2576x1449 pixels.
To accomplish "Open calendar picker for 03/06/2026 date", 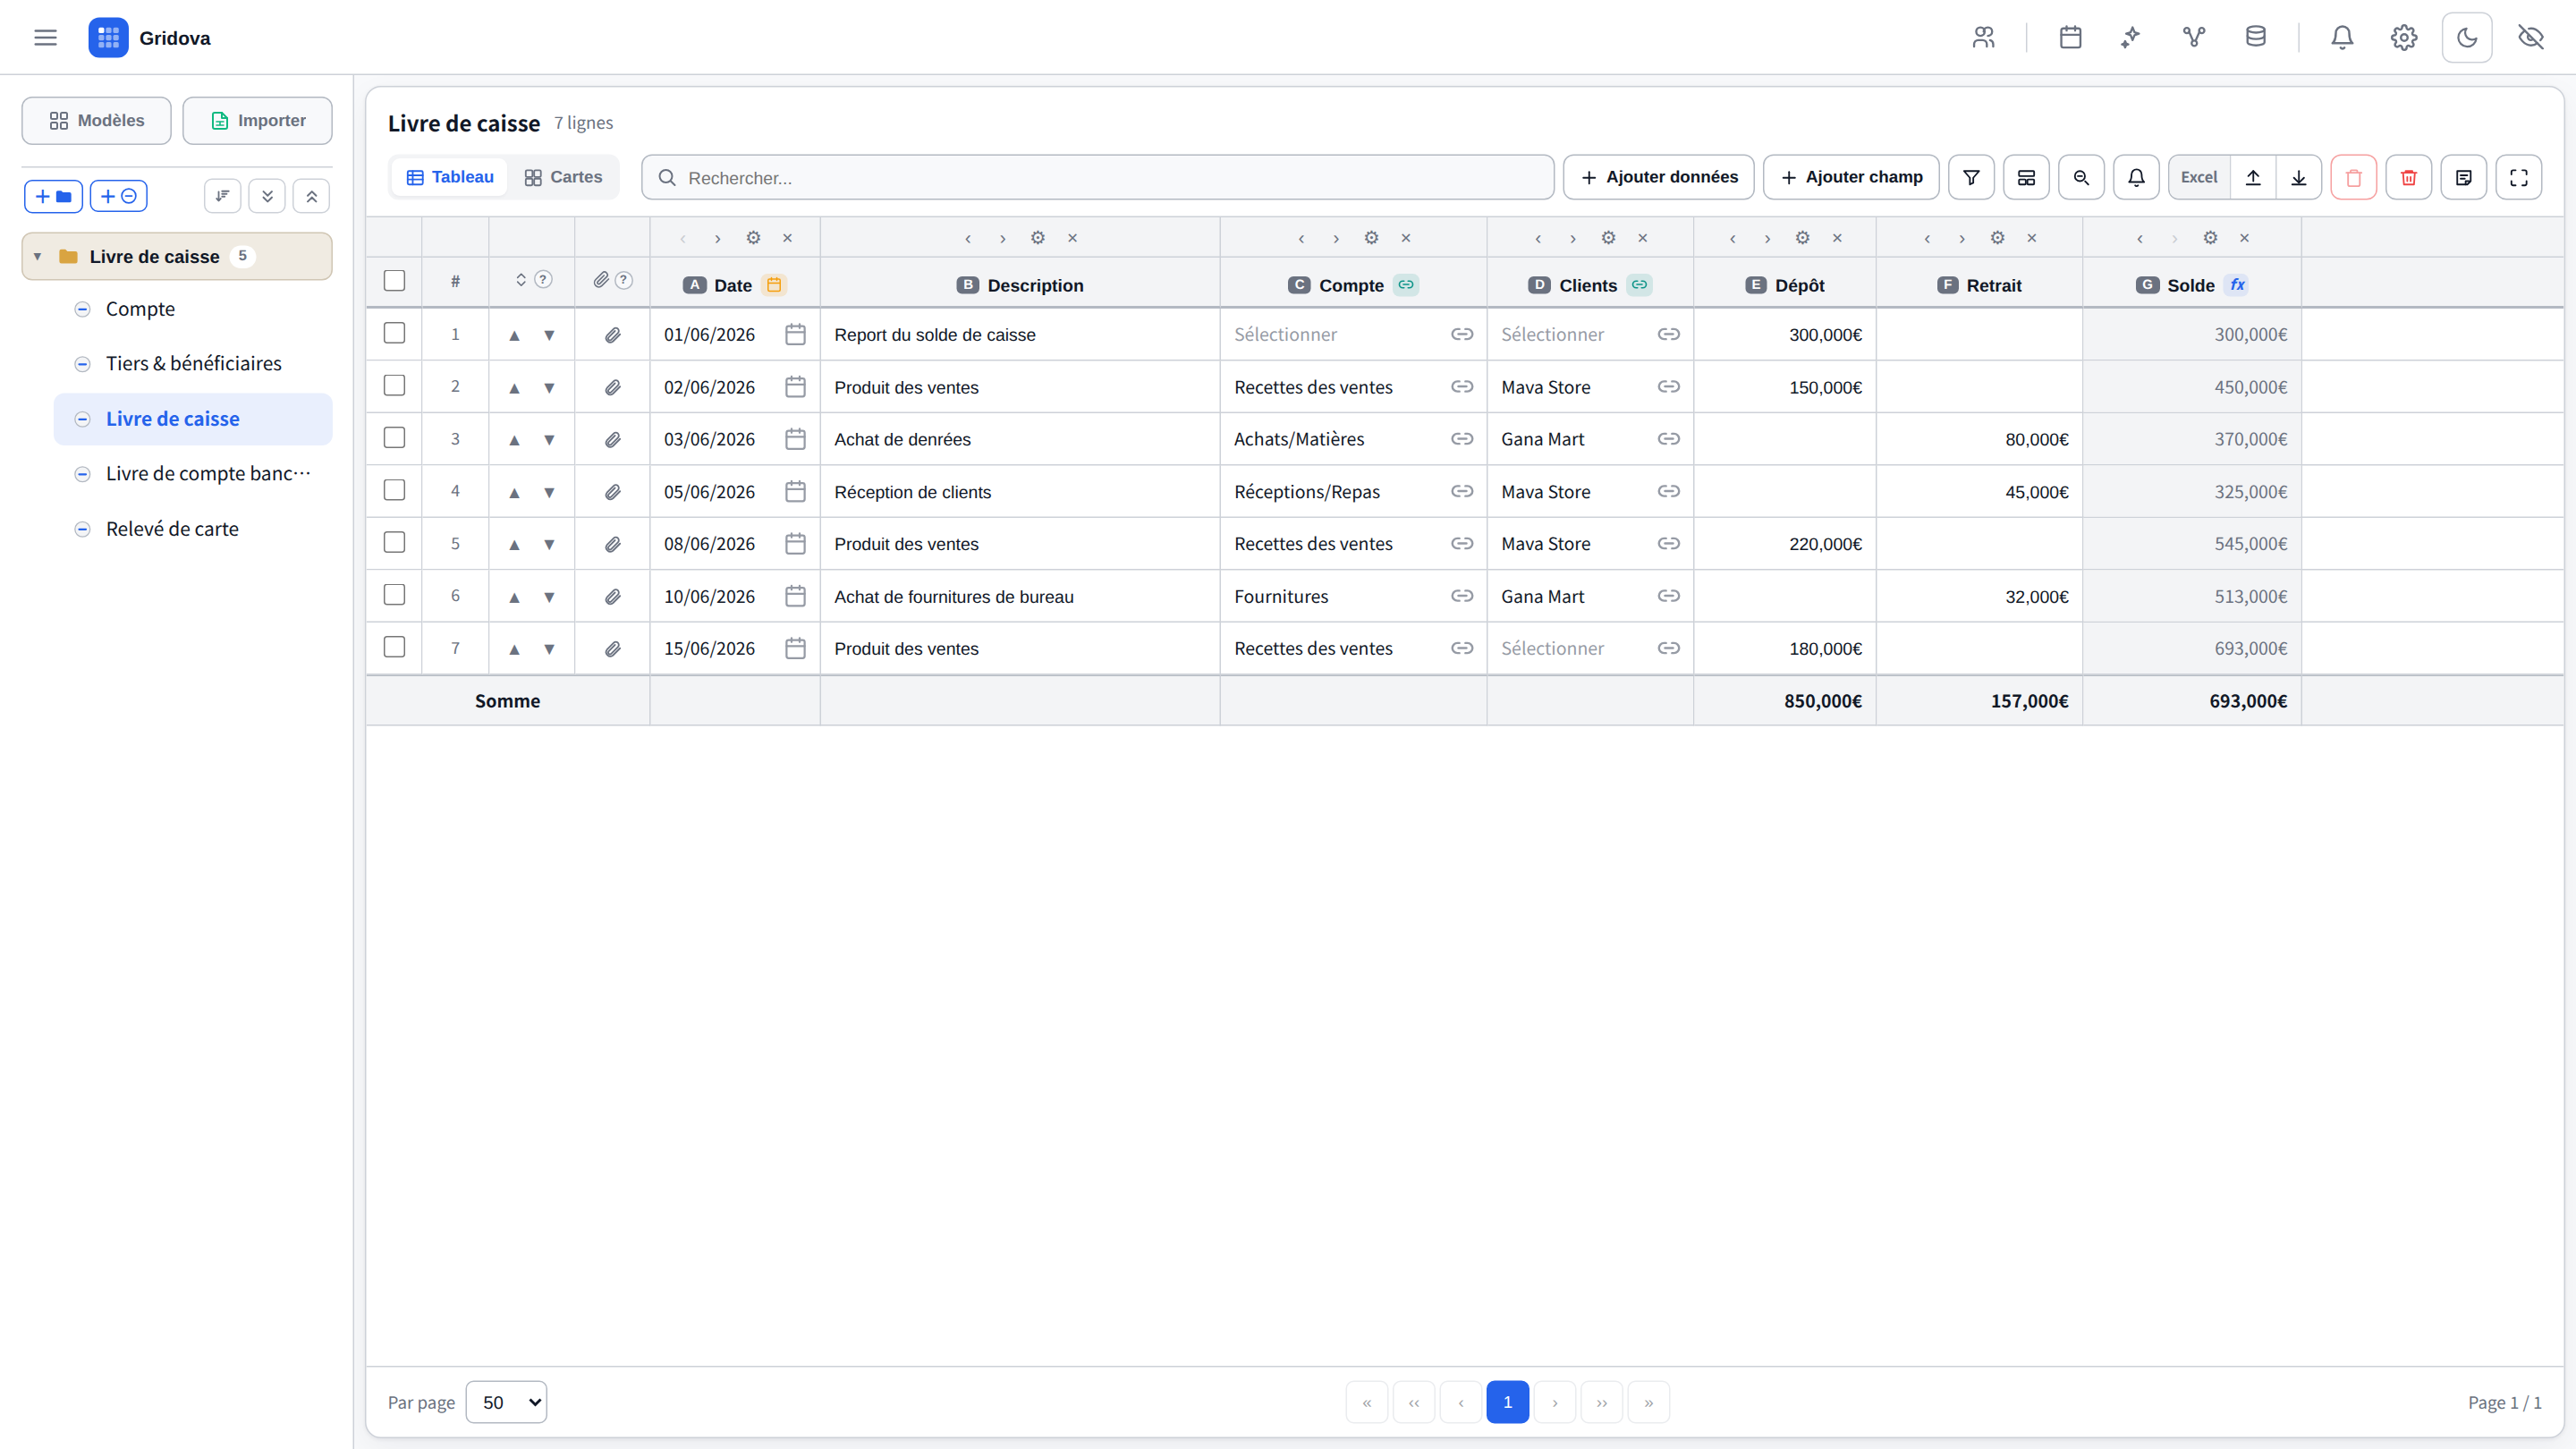I will 795,439.
